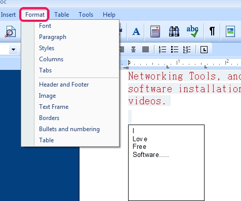Screen dimensions: 241x201
Task: Click the abc spell check icon
Action: click(192, 31)
